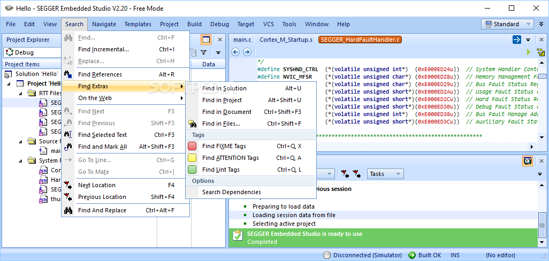Click the Next Location arrow icon
The height and width of the screenshot is (261, 549).
click(68, 185)
